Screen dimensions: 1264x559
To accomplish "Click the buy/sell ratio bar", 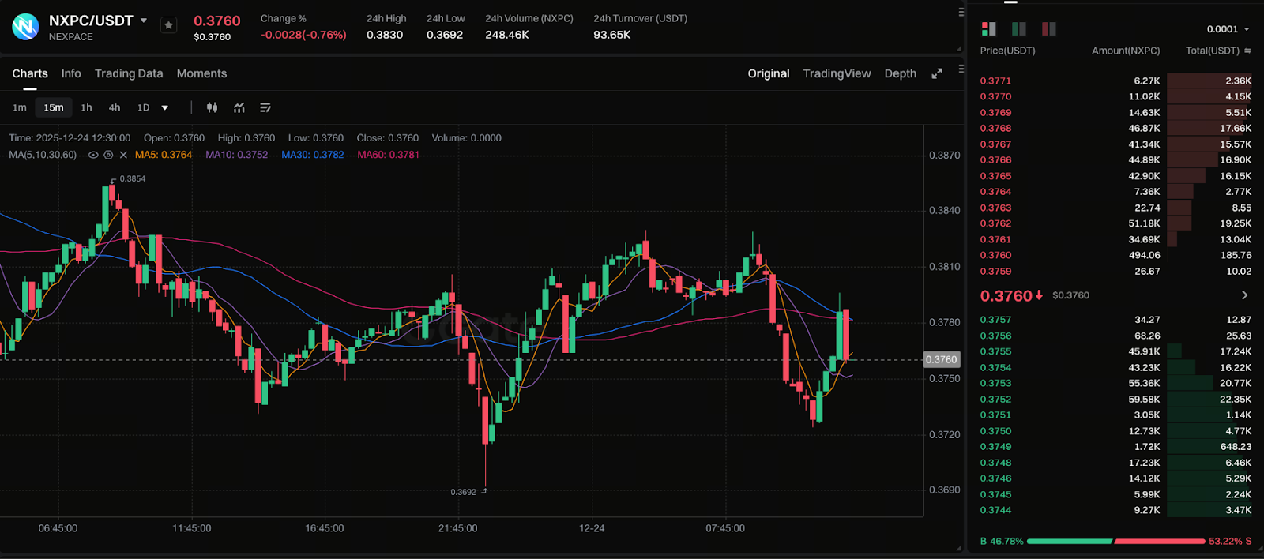I will coord(1115,542).
